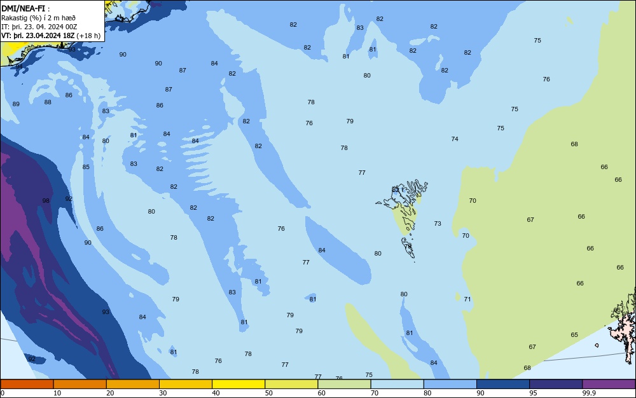636x398 pixels.
Task: Click the humidity value "71" on the map
Action: (x=467, y=299)
